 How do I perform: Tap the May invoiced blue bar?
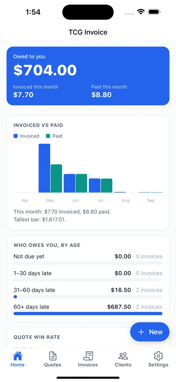point(44,168)
